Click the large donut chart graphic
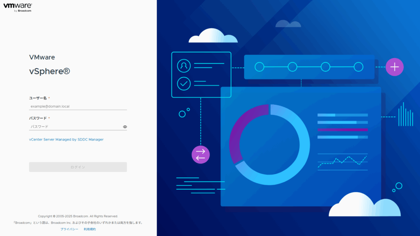This screenshot has height=236, width=420. tap(269, 145)
